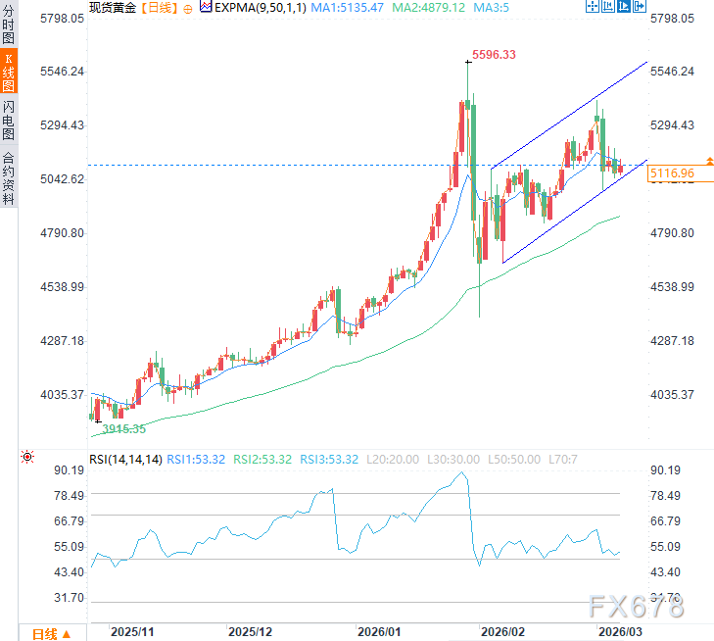Open the 合约资料 tab
The width and height of the screenshot is (714, 641).
click(x=8, y=177)
